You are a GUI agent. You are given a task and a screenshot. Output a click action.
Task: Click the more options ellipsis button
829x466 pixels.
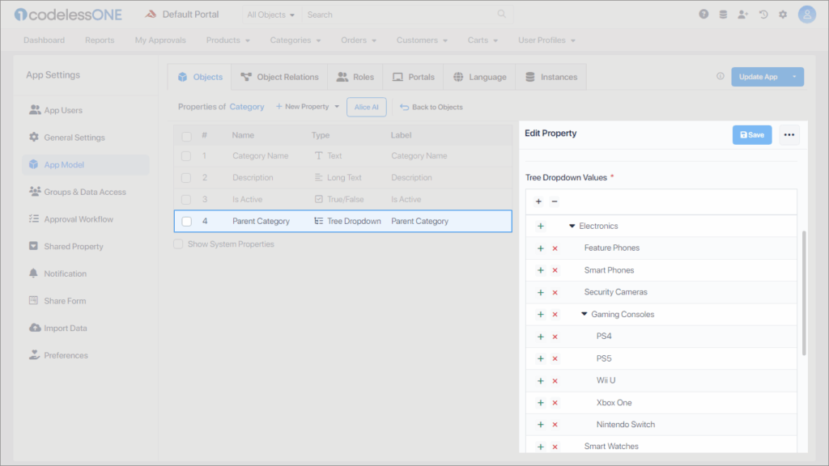[x=789, y=135]
